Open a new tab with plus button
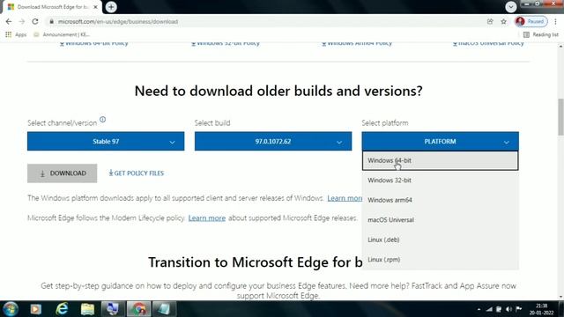 (x=111, y=7)
